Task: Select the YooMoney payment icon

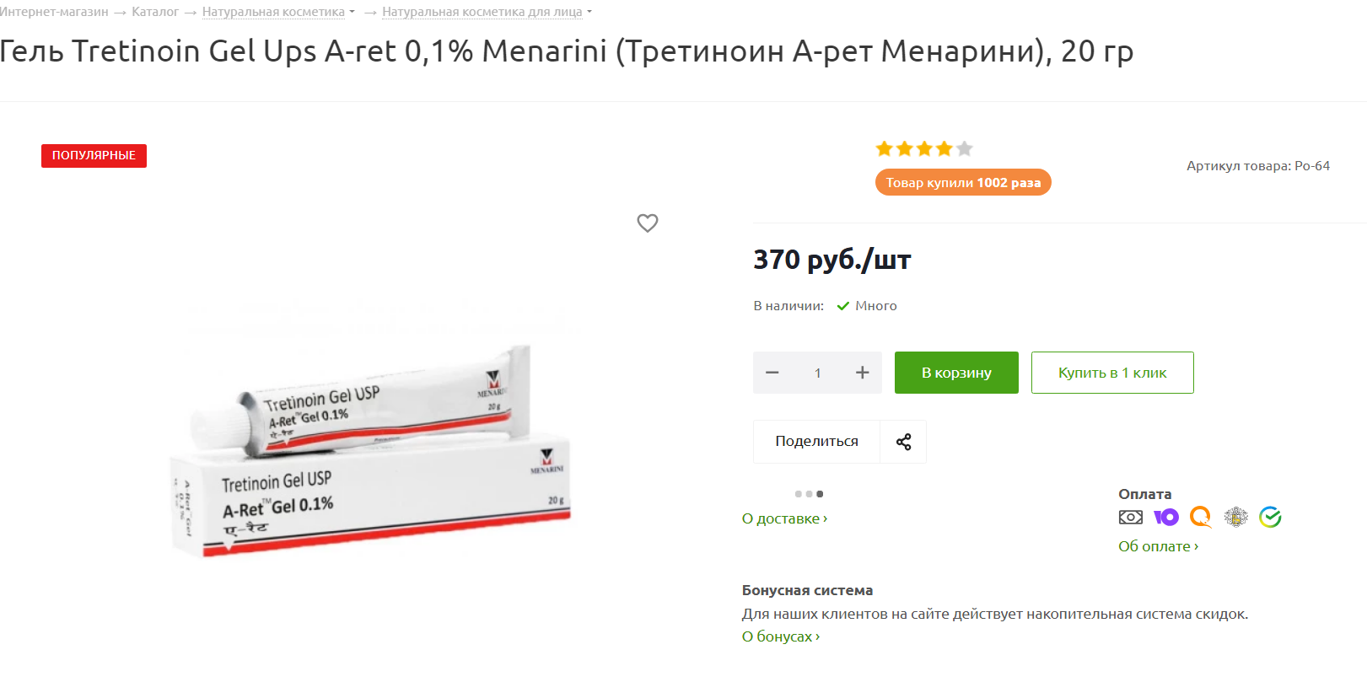Action: pyautogui.click(x=1166, y=517)
